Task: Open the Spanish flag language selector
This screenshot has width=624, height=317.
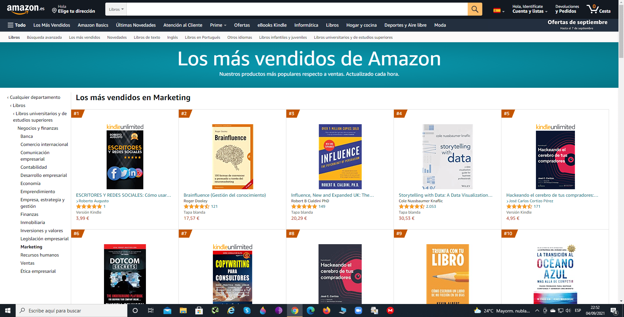Action: pyautogui.click(x=499, y=11)
